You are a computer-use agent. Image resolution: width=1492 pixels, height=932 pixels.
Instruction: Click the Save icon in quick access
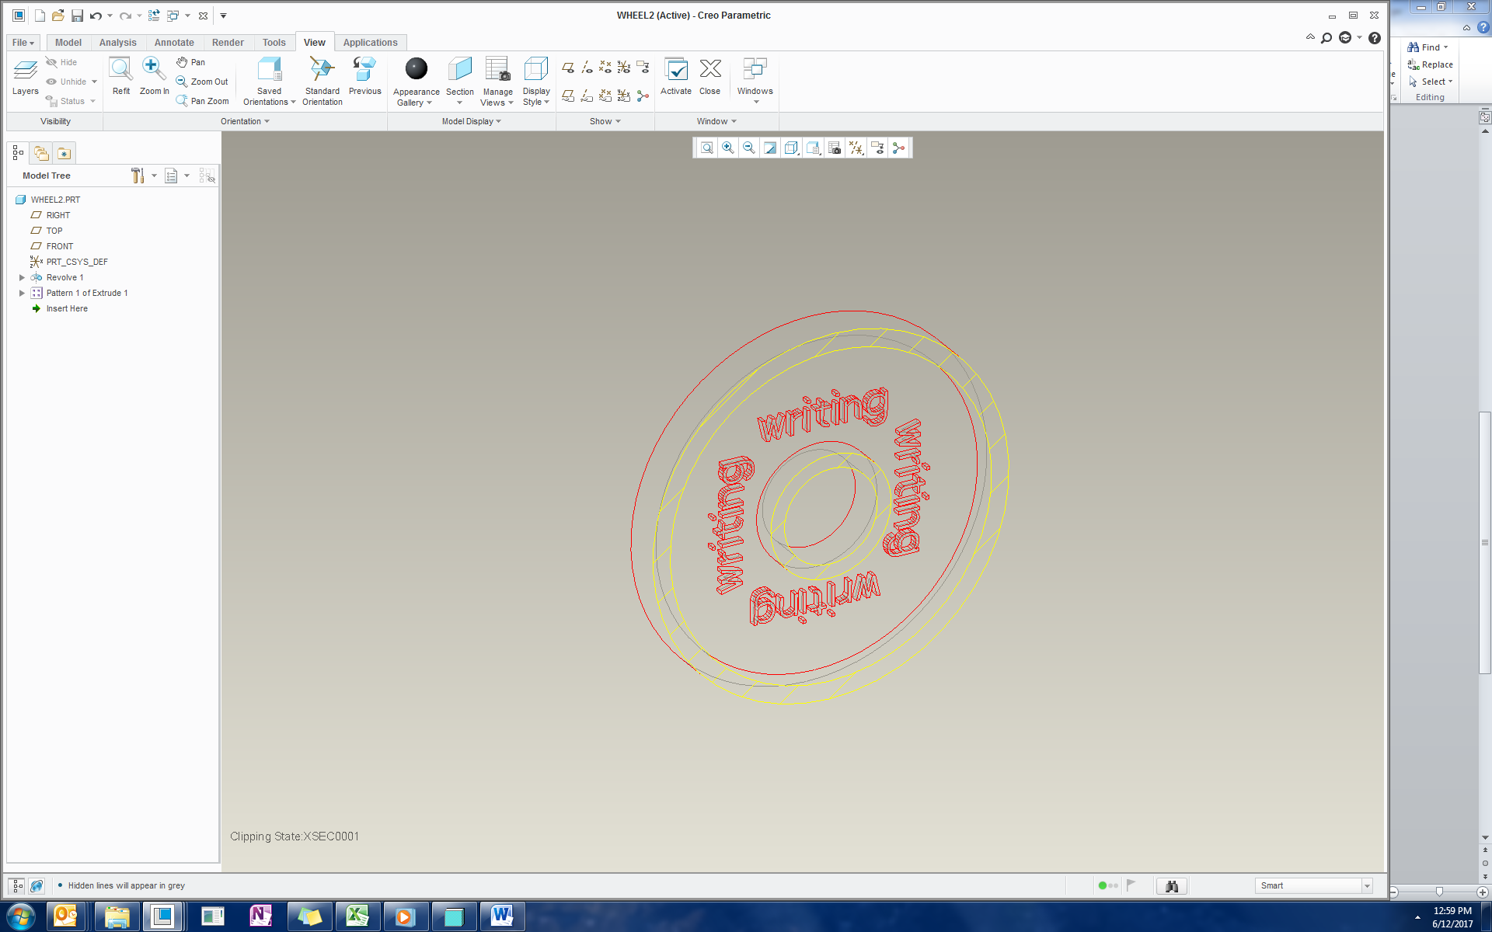(77, 16)
